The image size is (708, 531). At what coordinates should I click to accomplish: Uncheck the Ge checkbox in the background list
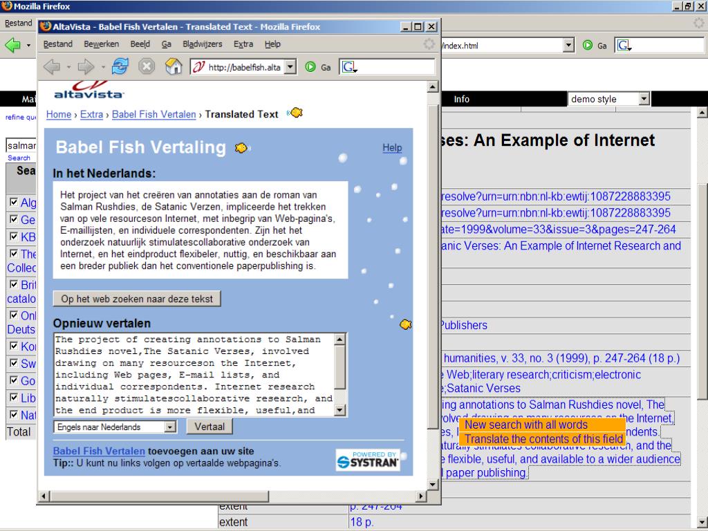[x=14, y=219]
